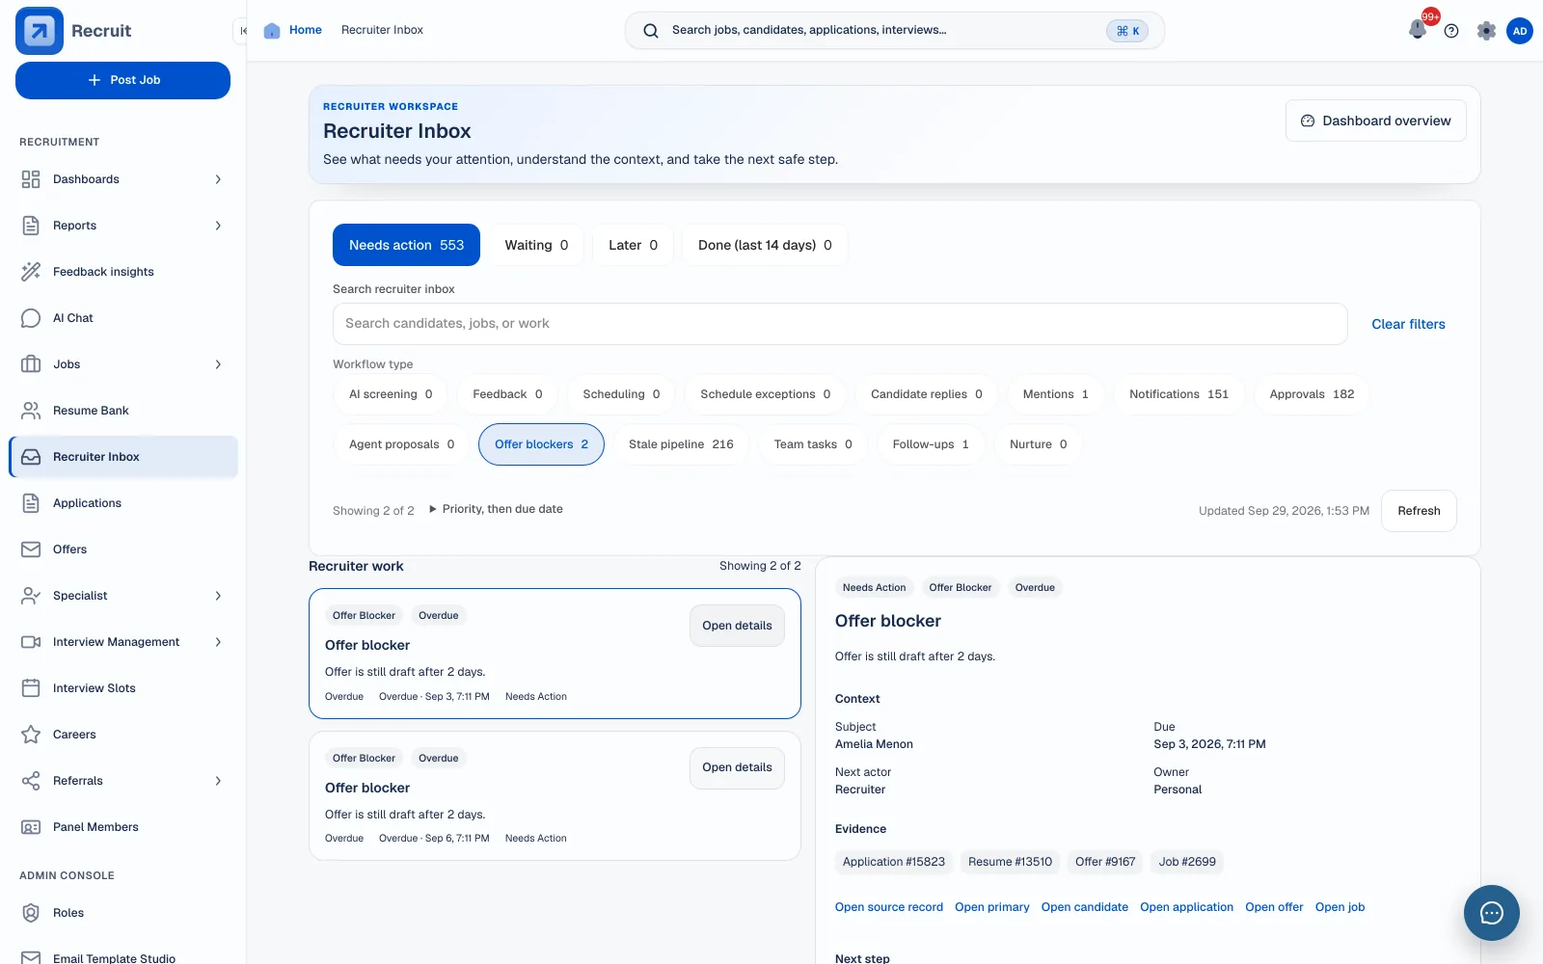Click the Open source record link
Image resolution: width=1543 pixels, height=964 pixels.
coord(889,907)
